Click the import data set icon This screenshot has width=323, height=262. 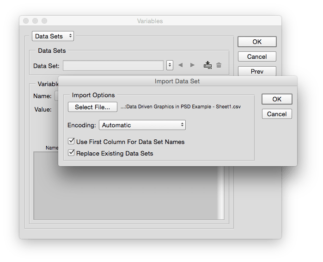(x=207, y=65)
